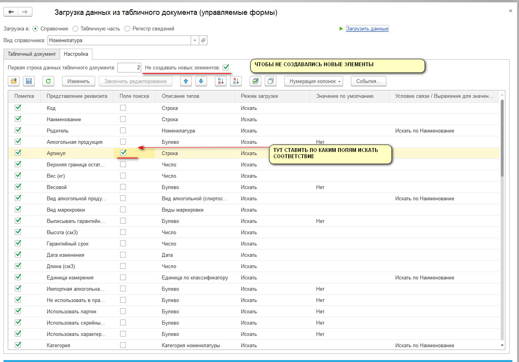The image size is (519, 362).
Task: Click the first data row number field
Action: click(x=129, y=67)
